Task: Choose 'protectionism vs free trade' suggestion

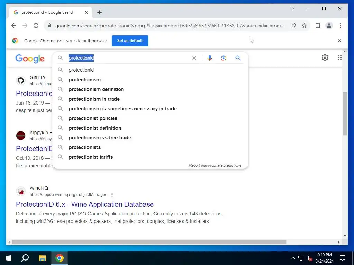Action: 150,138
